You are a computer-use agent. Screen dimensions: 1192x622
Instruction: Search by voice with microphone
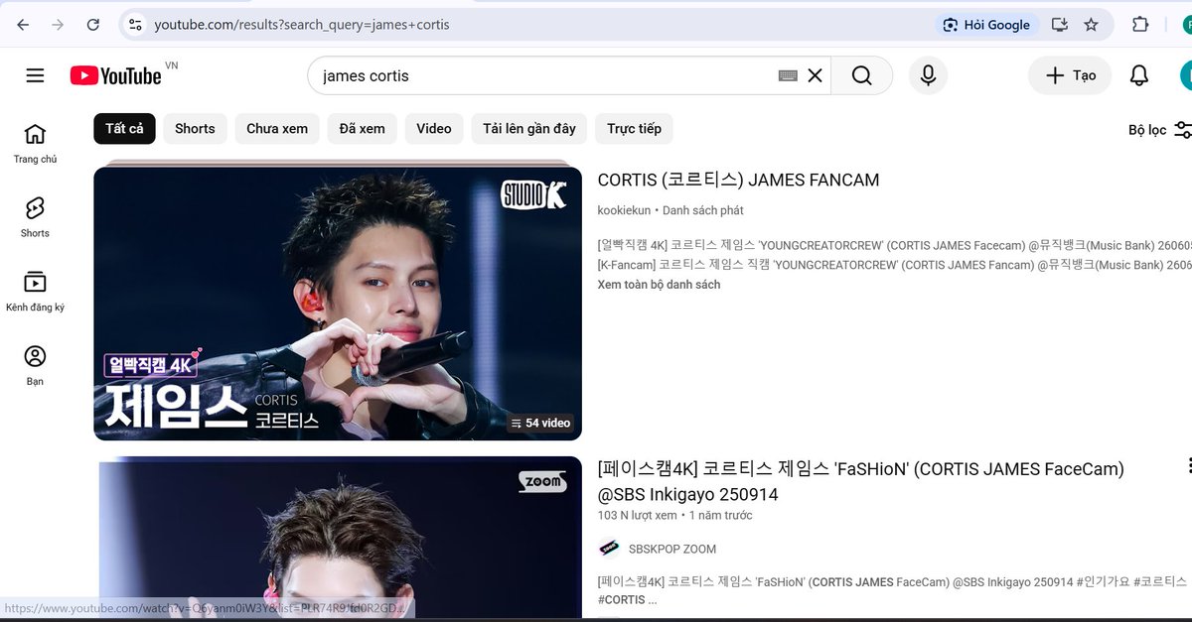(x=928, y=75)
